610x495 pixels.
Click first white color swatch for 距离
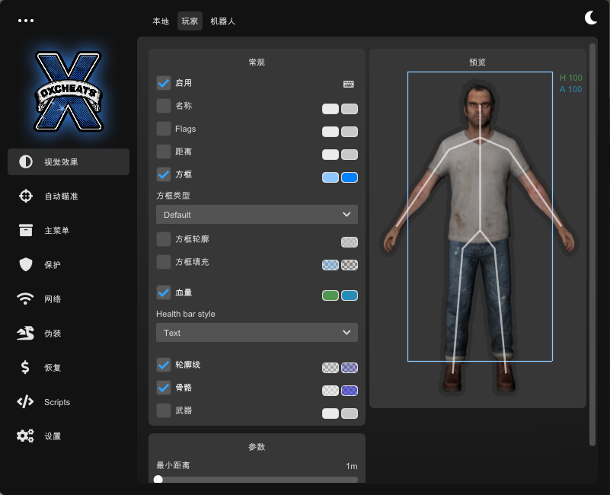click(331, 155)
